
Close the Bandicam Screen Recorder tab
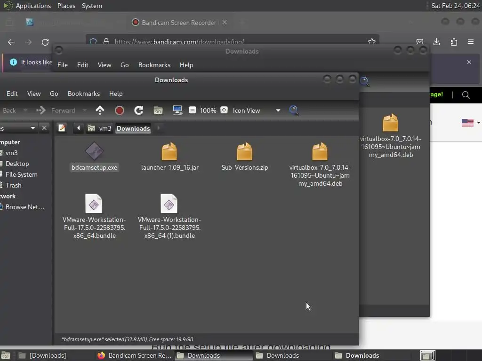click(225, 23)
